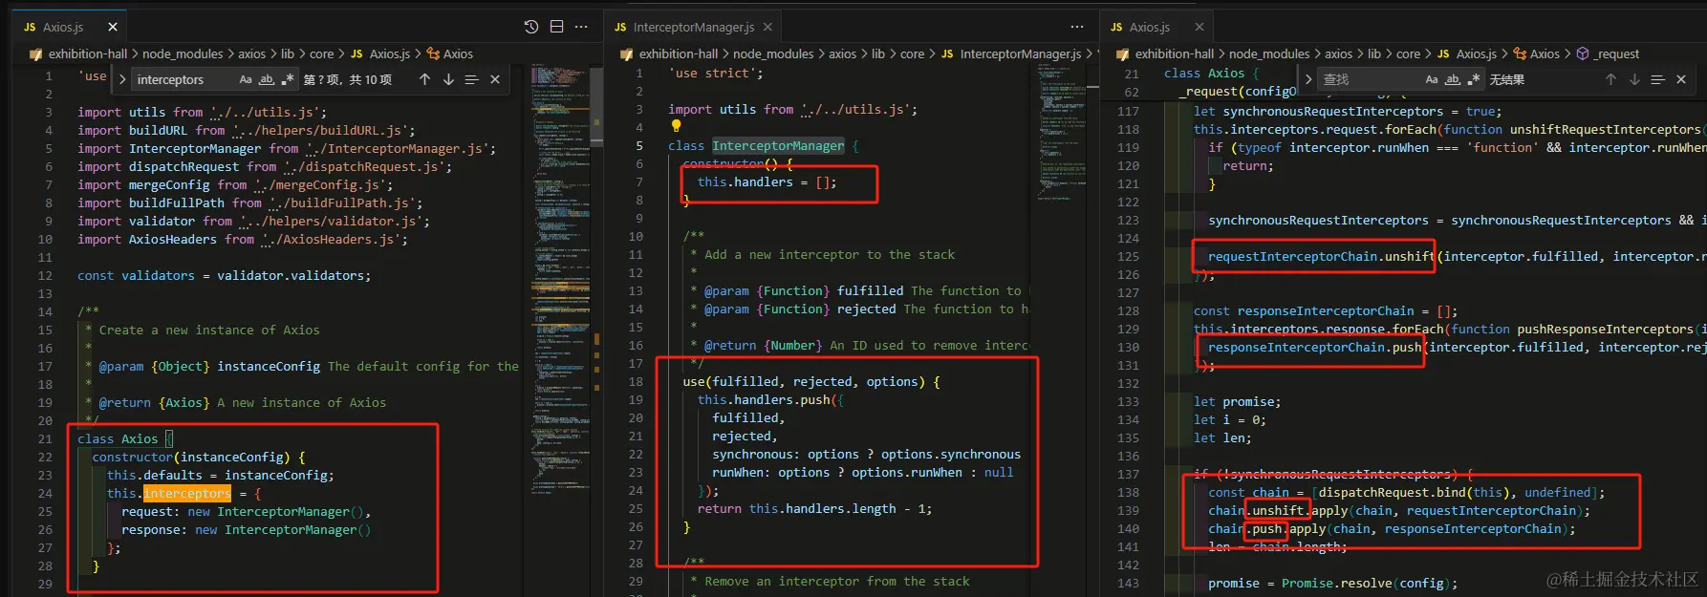Open lib breadcrumb dropdown in InterceptorManager editor
This screenshot has width=1707, height=597.
coord(878,53)
